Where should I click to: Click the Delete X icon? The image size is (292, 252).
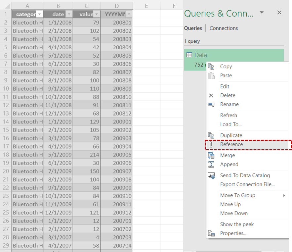pyautogui.click(x=211, y=95)
